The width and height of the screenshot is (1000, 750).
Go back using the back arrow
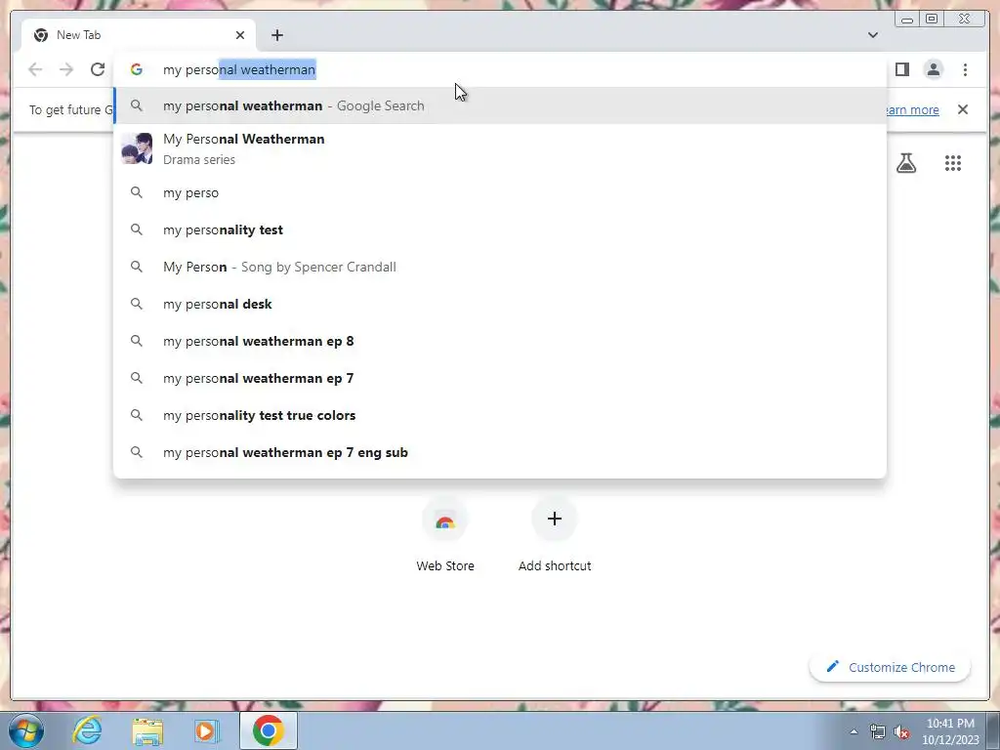coord(35,69)
